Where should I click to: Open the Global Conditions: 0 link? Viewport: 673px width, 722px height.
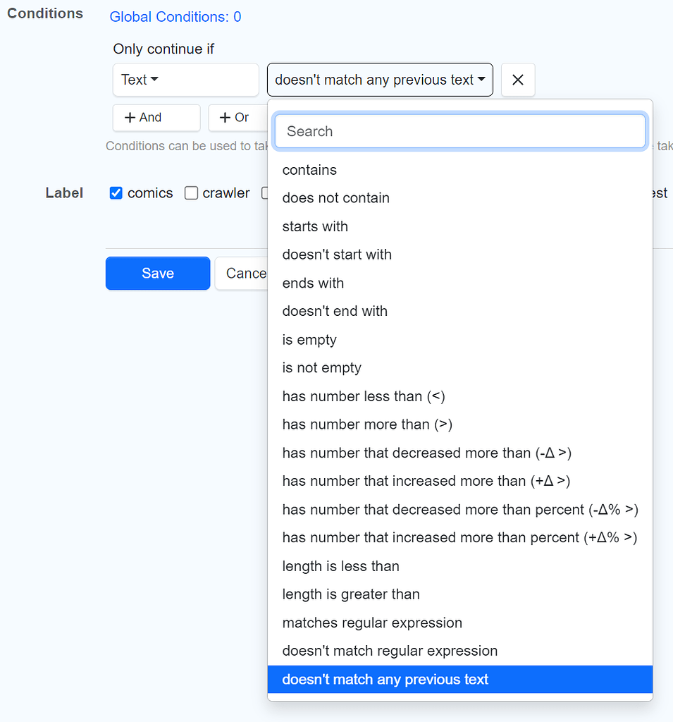tap(175, 17)
